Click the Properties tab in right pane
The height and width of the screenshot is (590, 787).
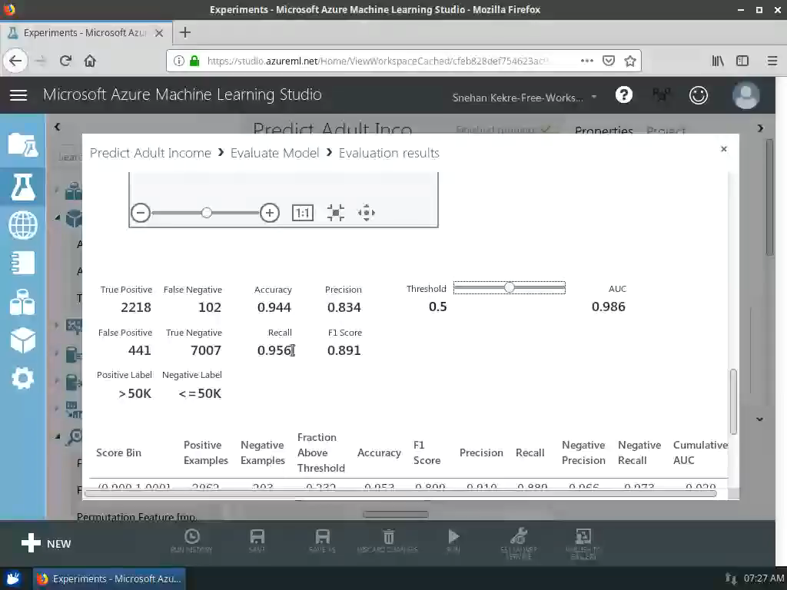click(604, 131)
